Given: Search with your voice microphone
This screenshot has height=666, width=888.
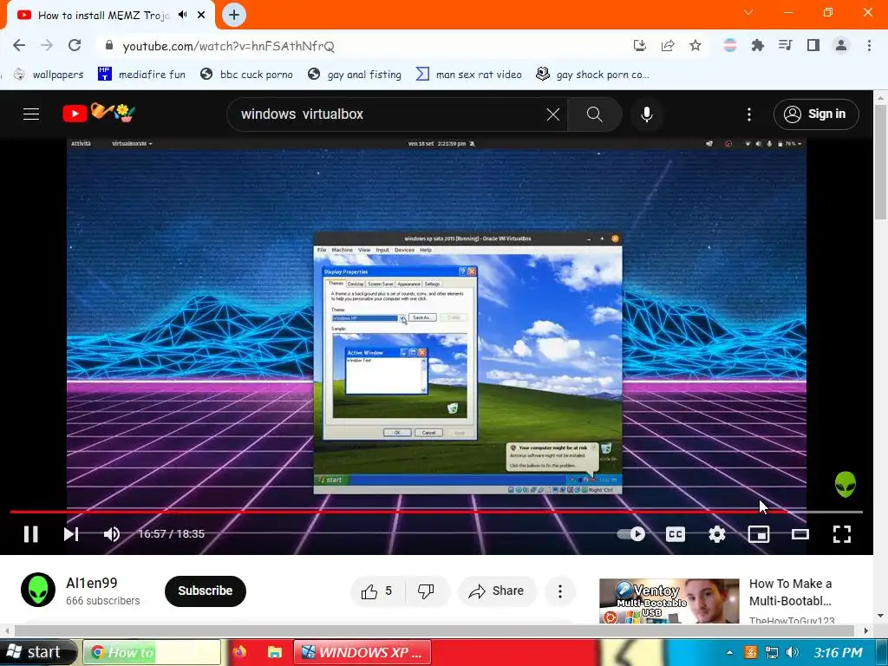Looking at the screenshot, I should click(x=647, y=114).
